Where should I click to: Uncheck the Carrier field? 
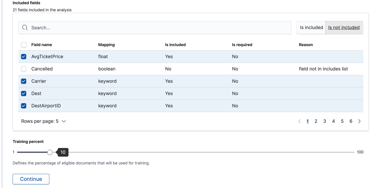tap(24, 81)
